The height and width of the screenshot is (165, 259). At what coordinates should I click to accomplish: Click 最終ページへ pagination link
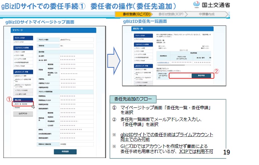[205, 48]
